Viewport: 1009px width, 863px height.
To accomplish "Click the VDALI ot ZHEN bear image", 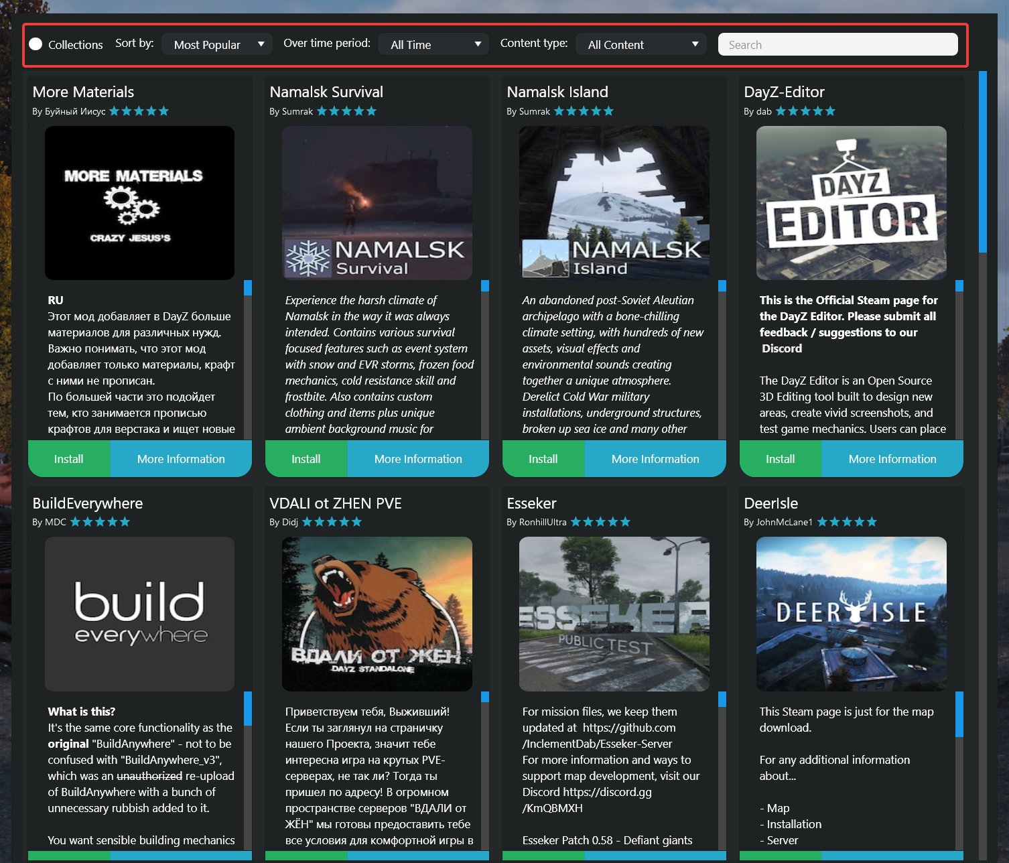I will click(377, 614).
